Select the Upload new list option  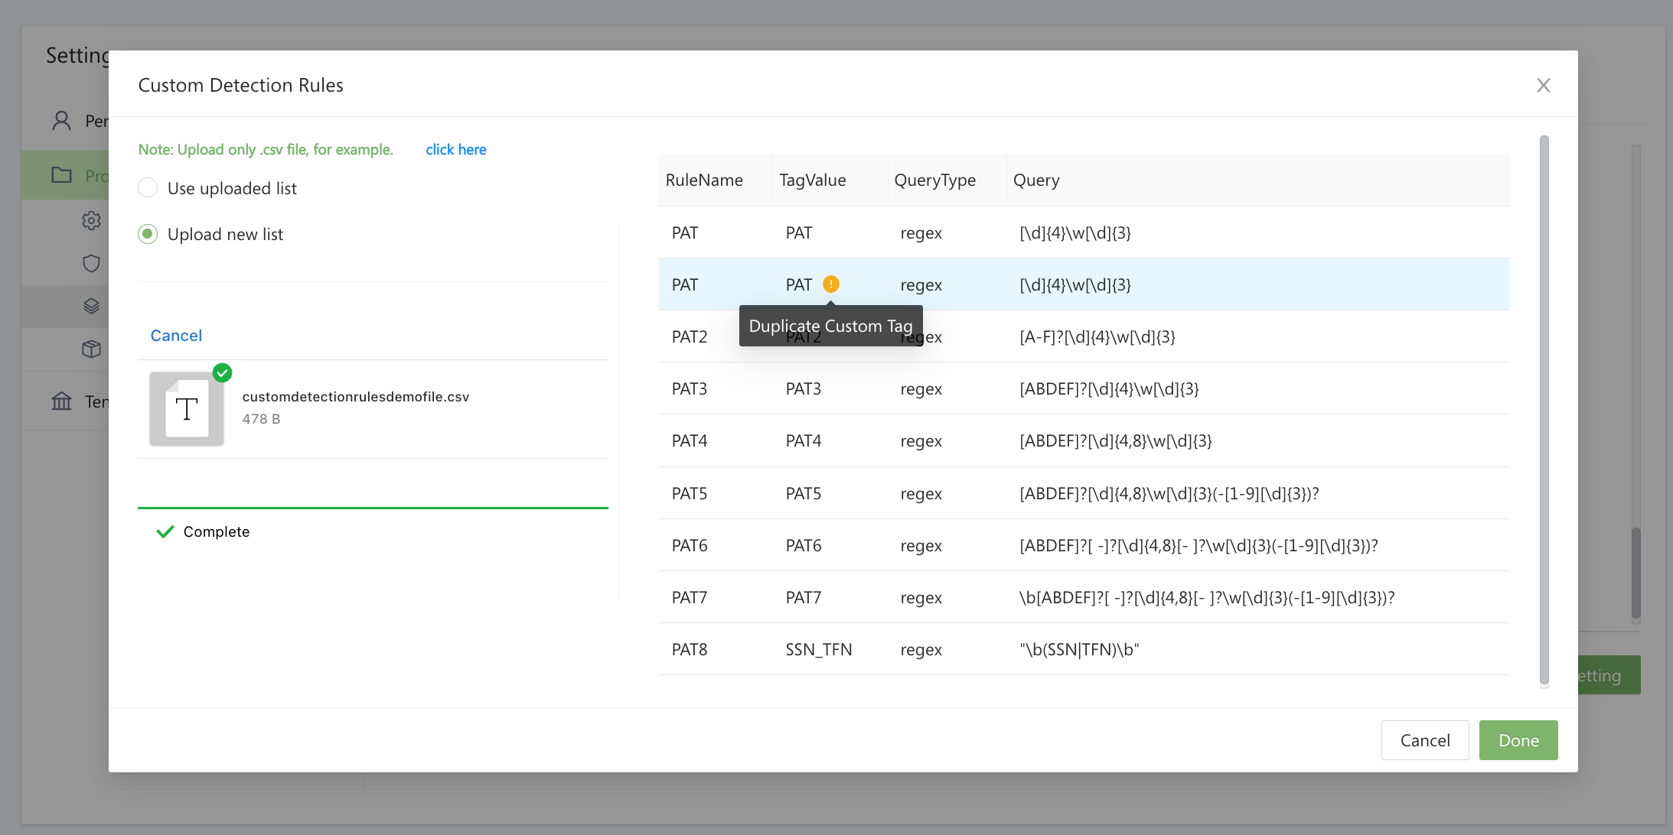(x=148, y=234)
